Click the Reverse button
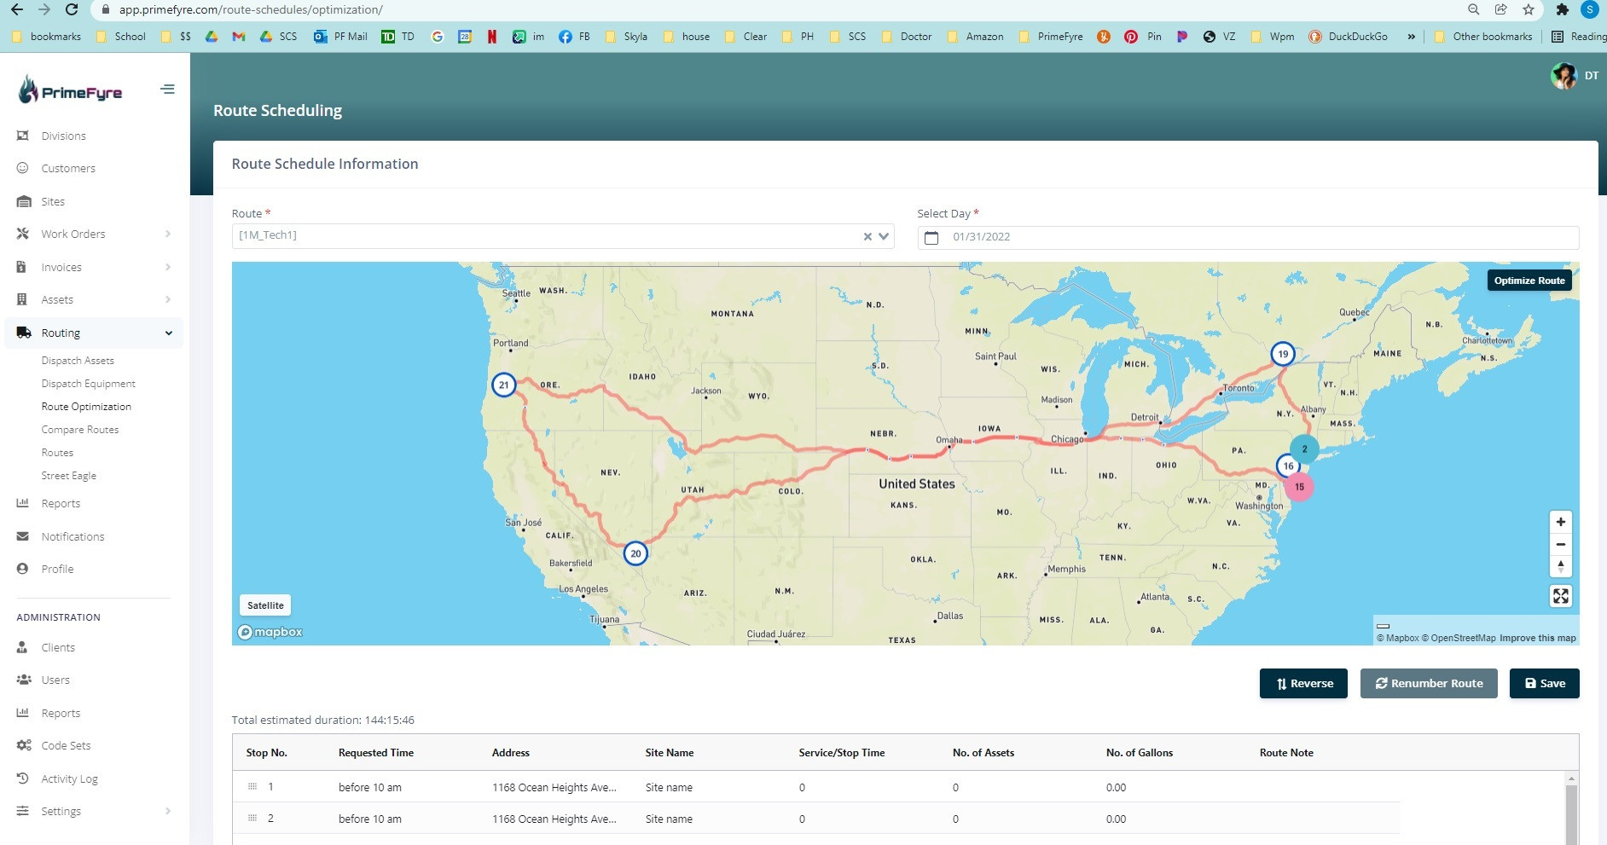This screenshot has width=1607, height=845. coord(1303,683)
